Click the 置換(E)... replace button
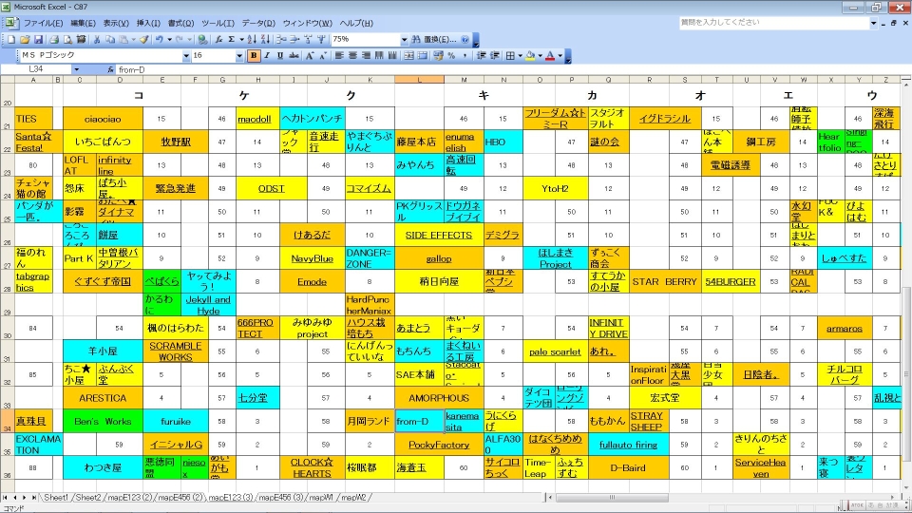 coord(440,40)
